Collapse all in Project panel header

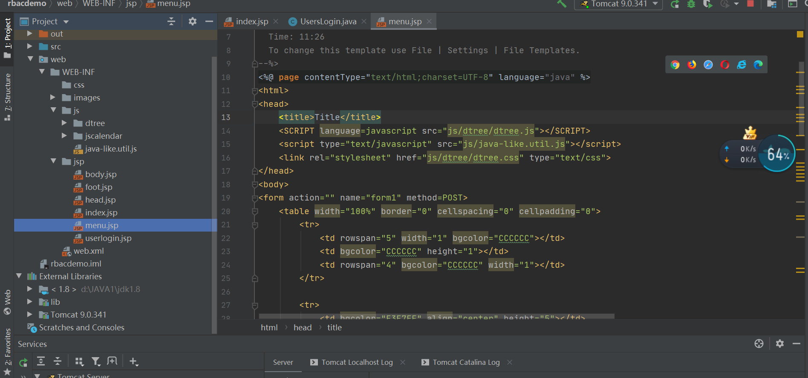pyautogui.click(x=171, y=21)
